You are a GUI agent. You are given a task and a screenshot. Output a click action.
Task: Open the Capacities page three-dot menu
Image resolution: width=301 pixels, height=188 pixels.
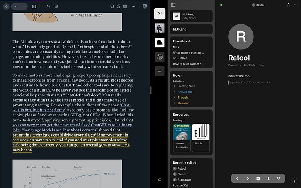click(296, 5)
